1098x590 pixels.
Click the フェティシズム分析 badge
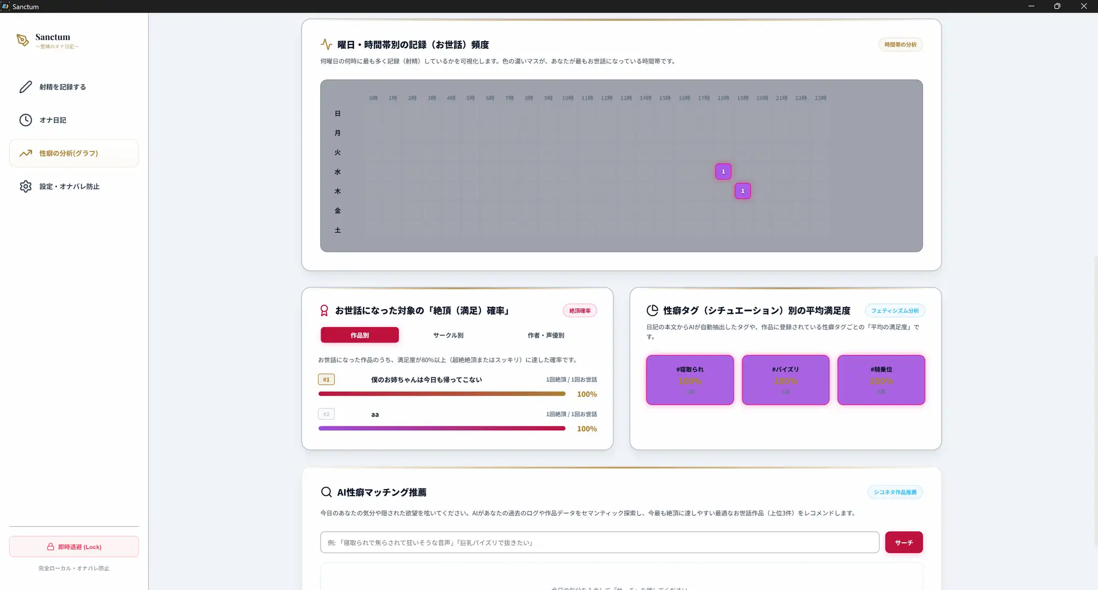click(895, 311)
